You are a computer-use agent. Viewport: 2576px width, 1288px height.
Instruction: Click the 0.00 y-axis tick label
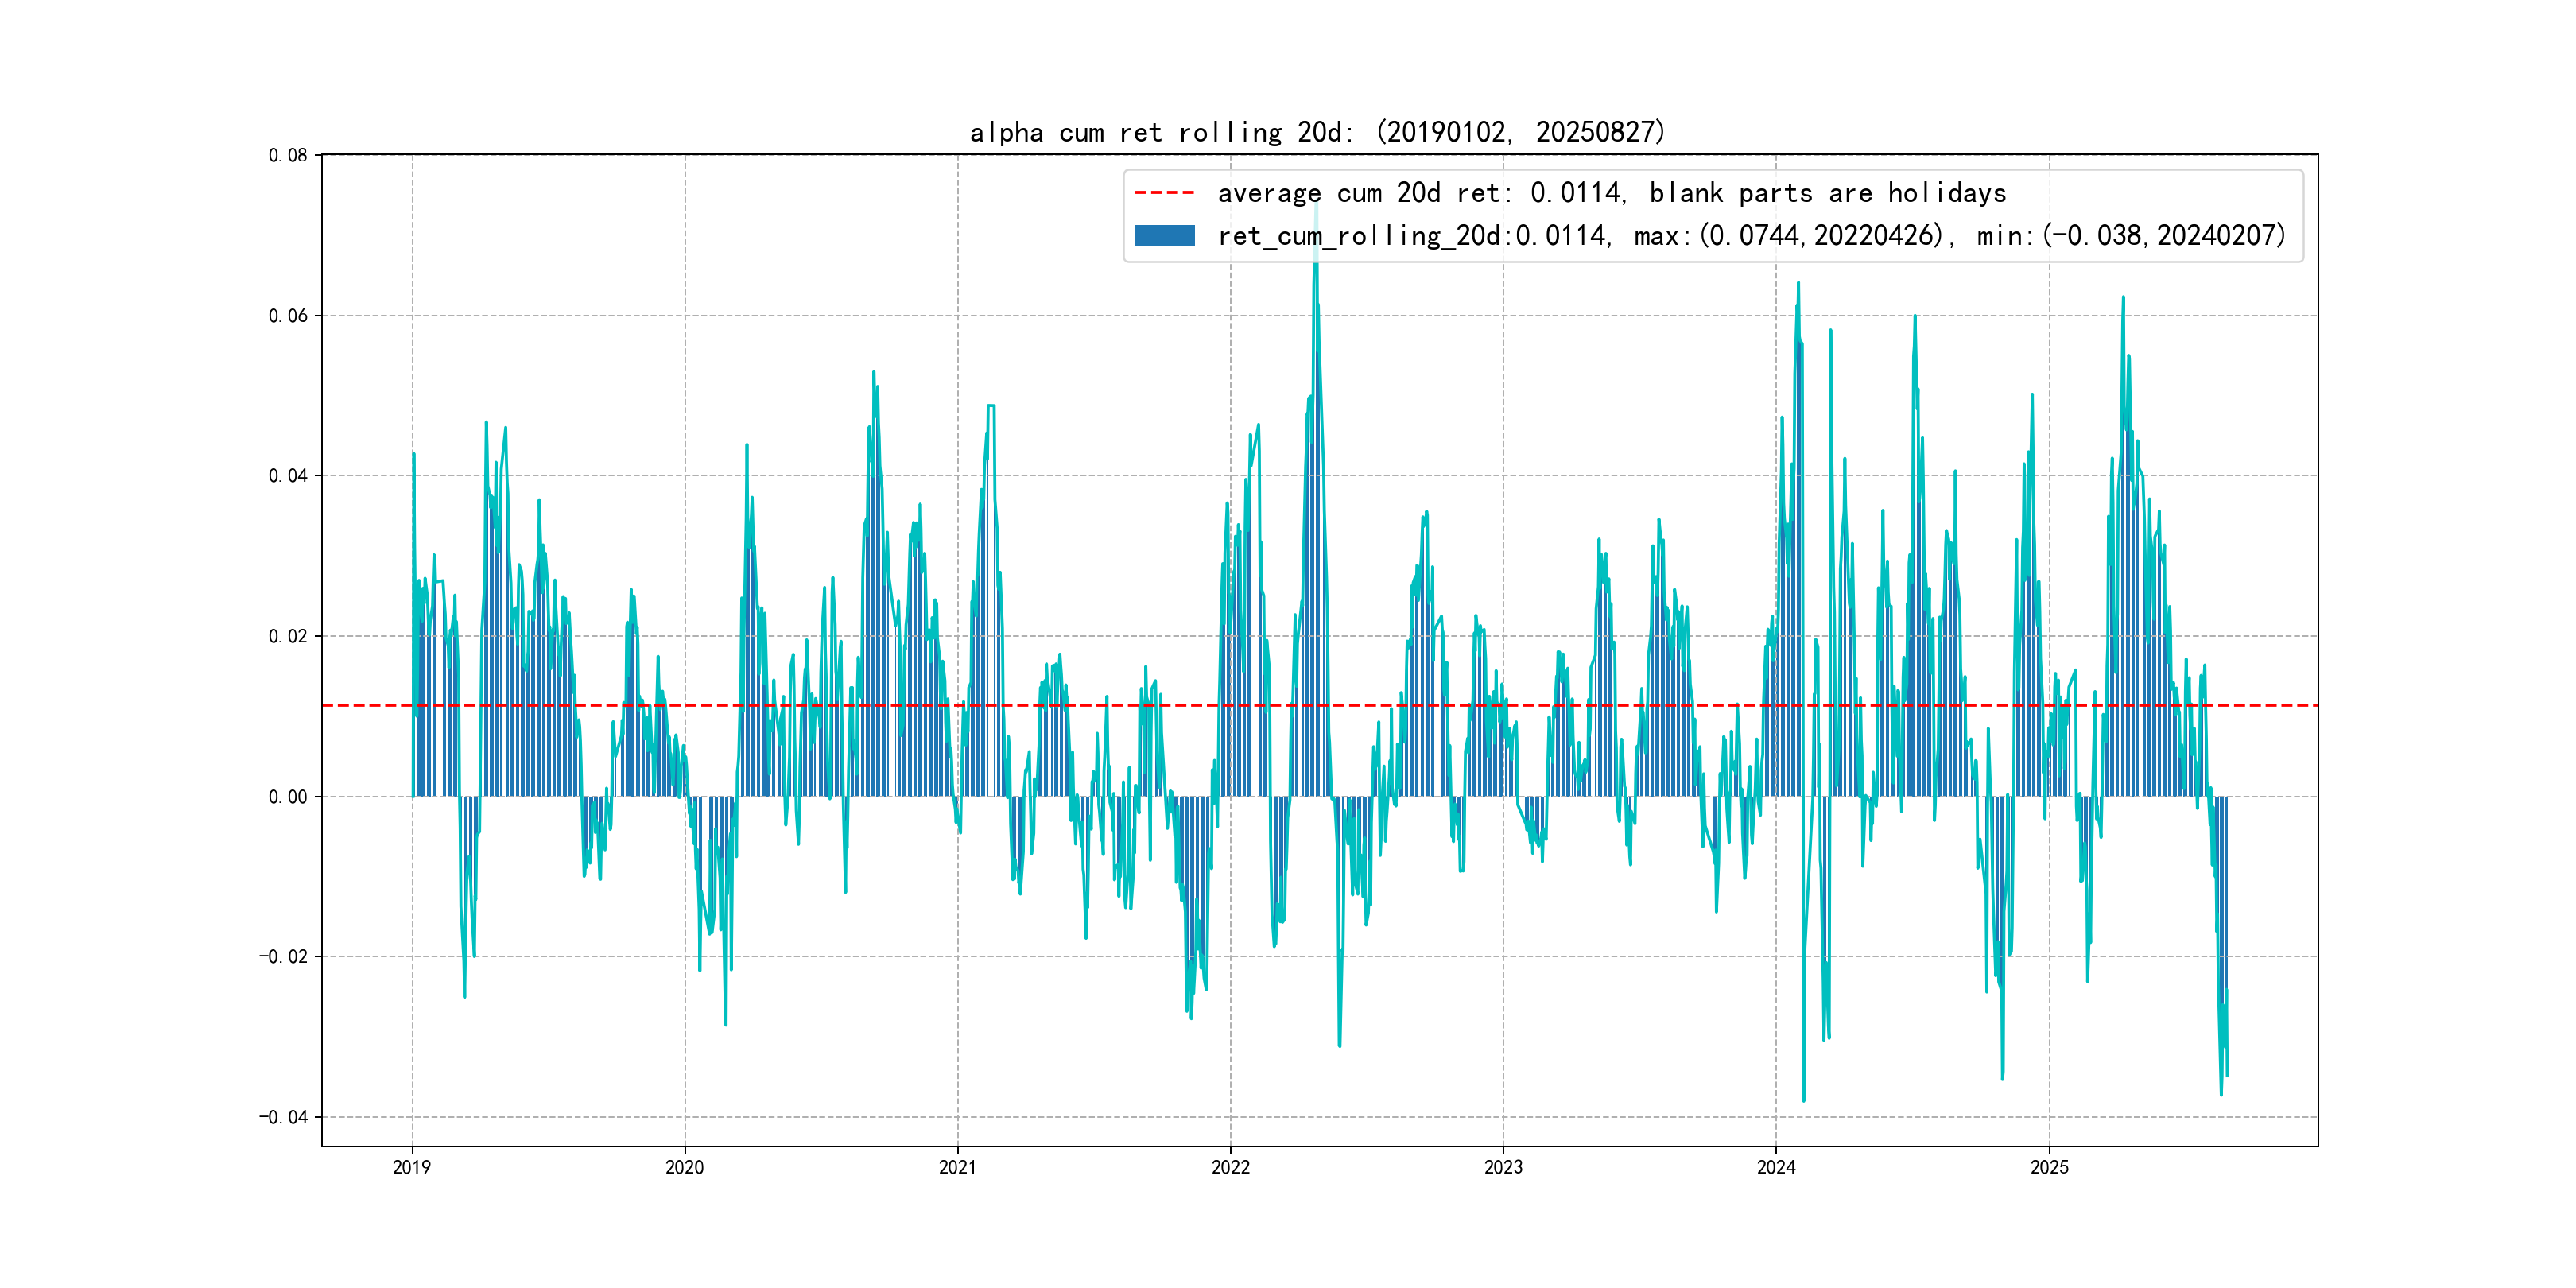(288, 797)
